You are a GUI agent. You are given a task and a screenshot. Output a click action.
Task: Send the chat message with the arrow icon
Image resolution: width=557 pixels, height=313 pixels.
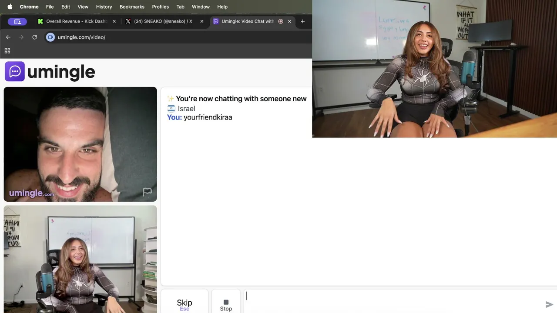(549, 304)
